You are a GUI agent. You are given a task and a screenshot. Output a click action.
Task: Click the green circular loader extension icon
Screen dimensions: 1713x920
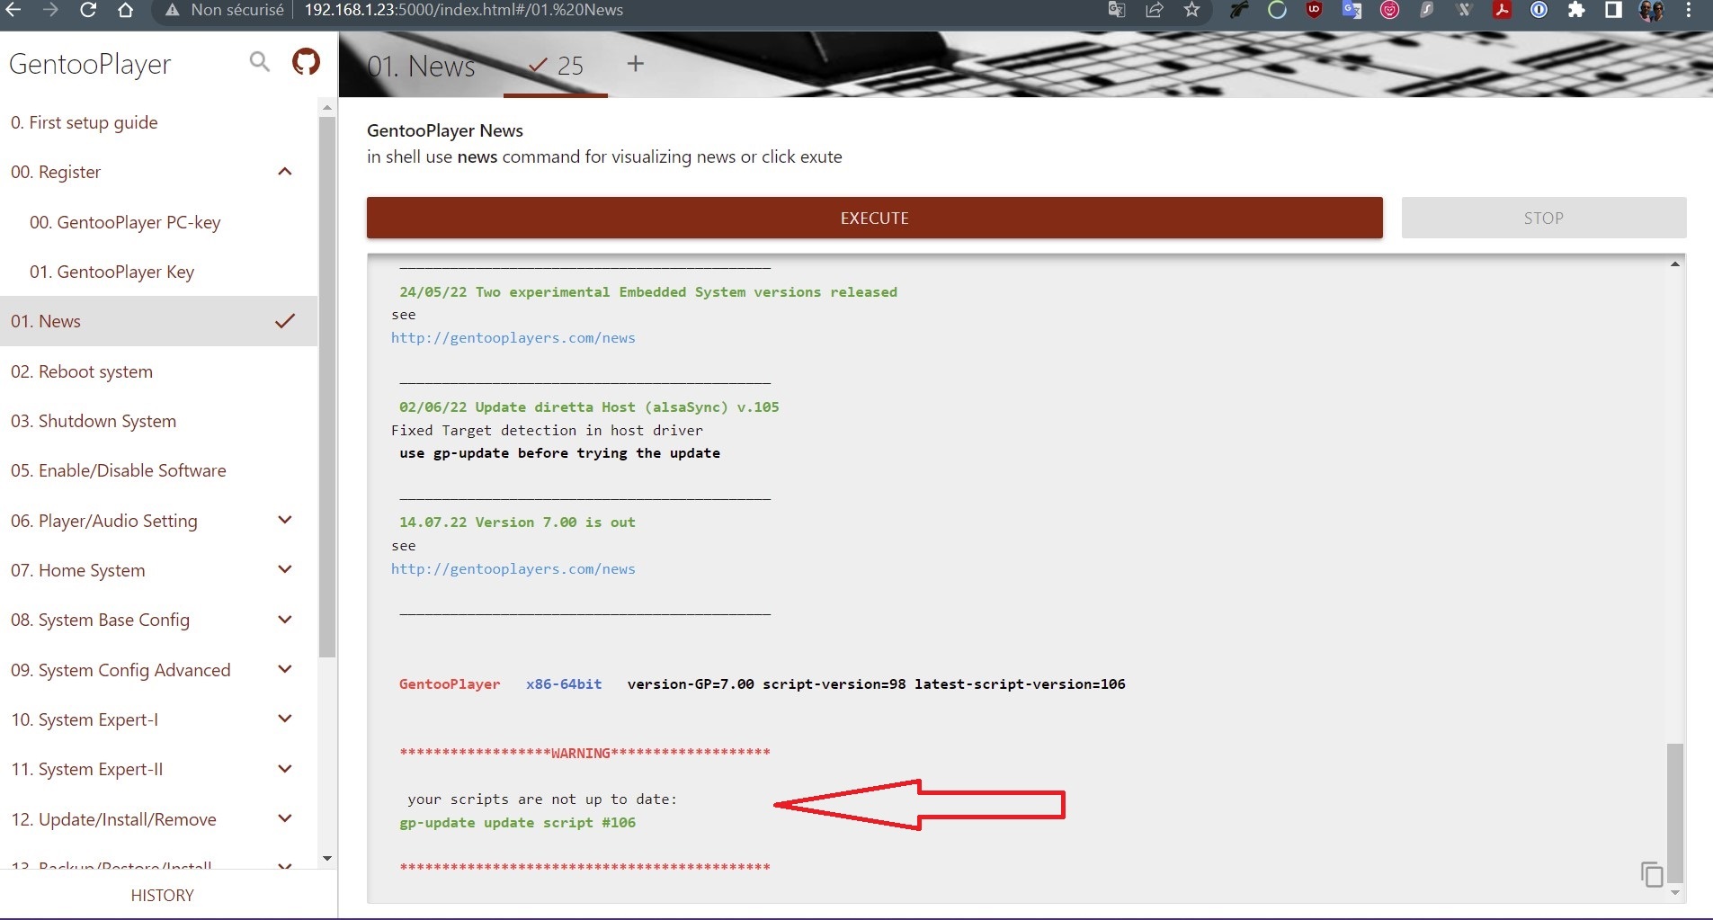click(1277, 10)
